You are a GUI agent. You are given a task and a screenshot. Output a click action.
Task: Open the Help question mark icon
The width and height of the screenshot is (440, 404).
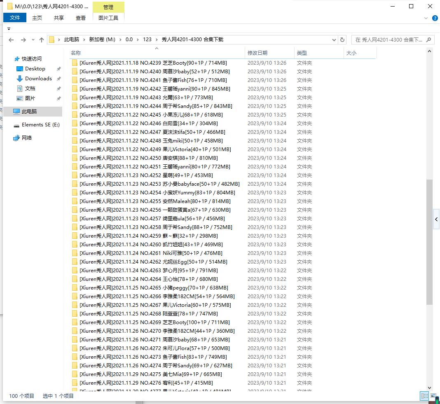(x=435, y=18)
